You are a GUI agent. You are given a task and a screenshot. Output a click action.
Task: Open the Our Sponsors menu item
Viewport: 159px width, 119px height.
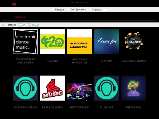78,9
